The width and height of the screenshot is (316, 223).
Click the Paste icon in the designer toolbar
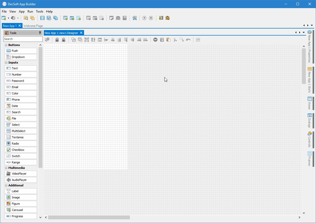169,39
